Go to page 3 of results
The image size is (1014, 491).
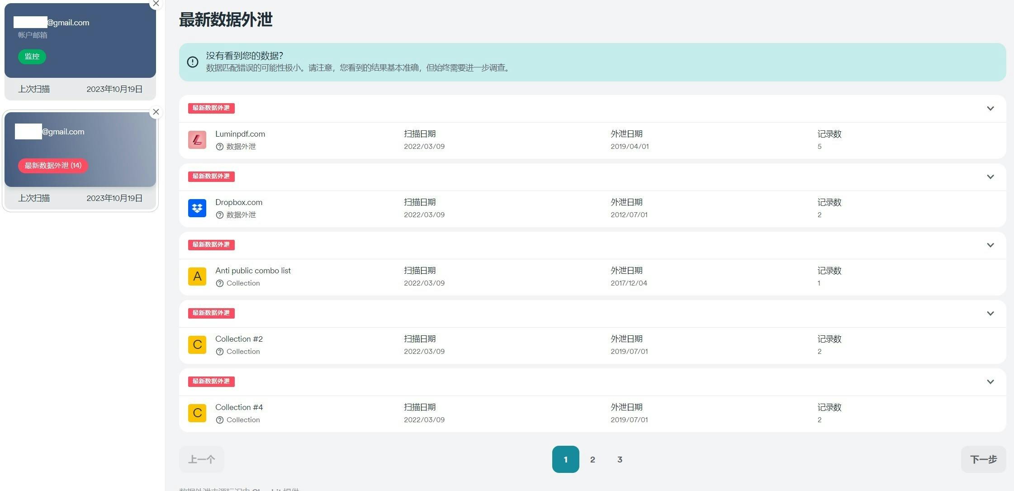coord(620,459)
